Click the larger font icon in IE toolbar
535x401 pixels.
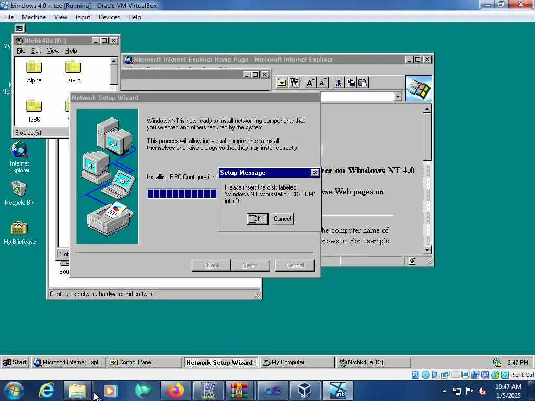point(310,82)
